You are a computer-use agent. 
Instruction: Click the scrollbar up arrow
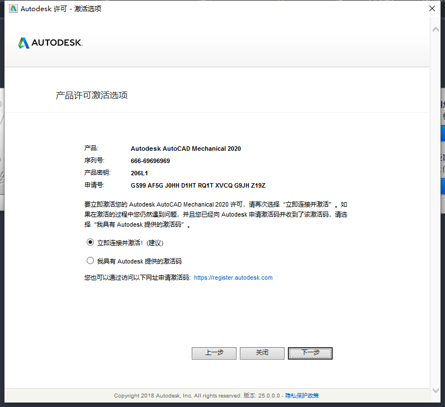coord(435,30)
